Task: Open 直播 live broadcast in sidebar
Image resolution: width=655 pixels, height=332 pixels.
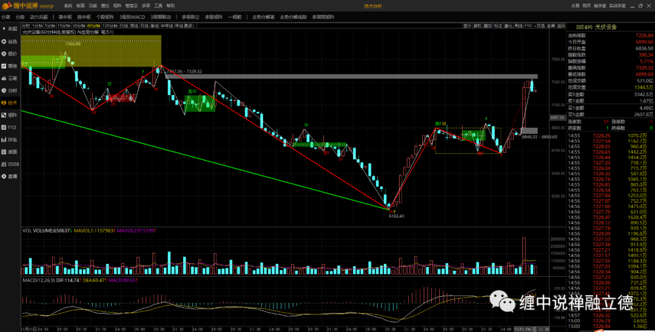Action: [9, 176]
